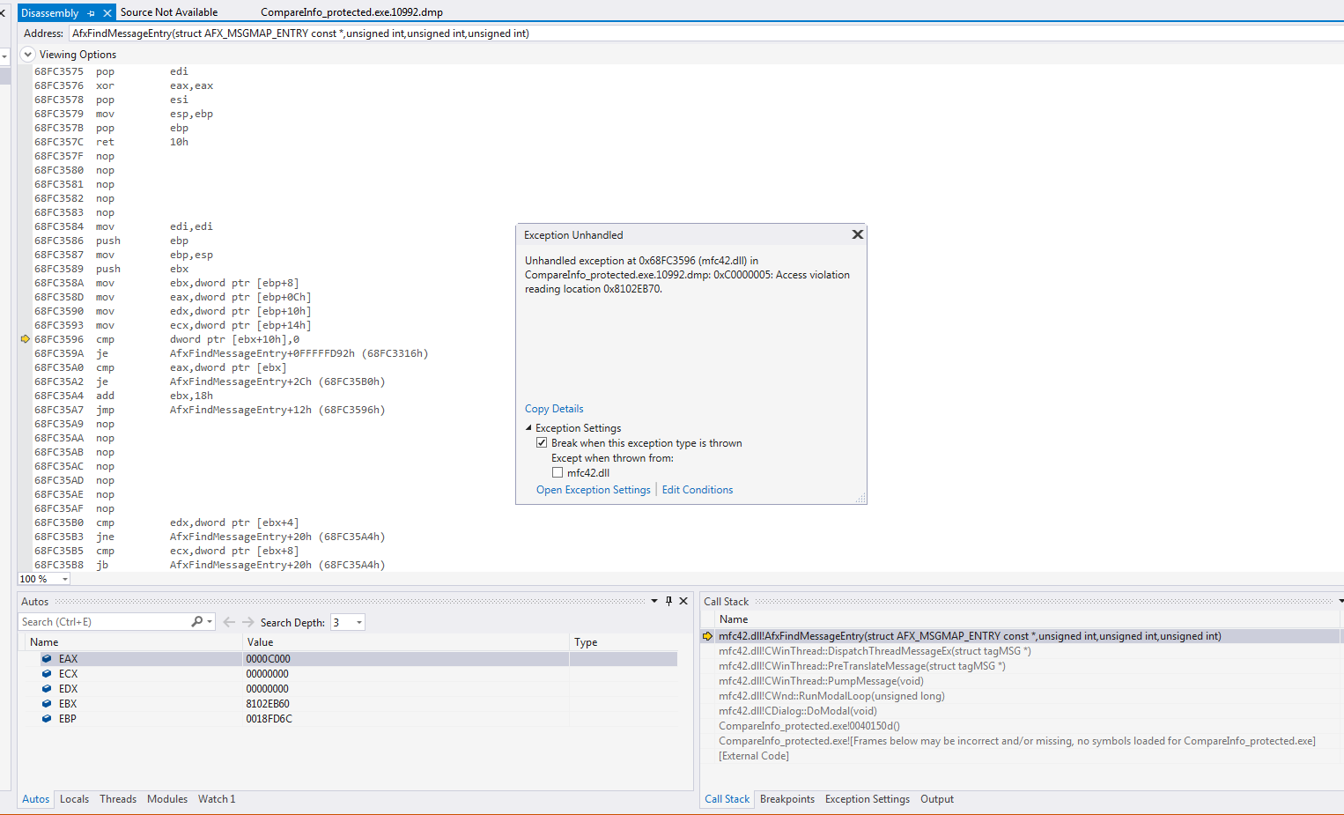Open the Search Depth dropdown
Screen dimensions: 1344x815
pyautogui.click(x=358, y=623)
